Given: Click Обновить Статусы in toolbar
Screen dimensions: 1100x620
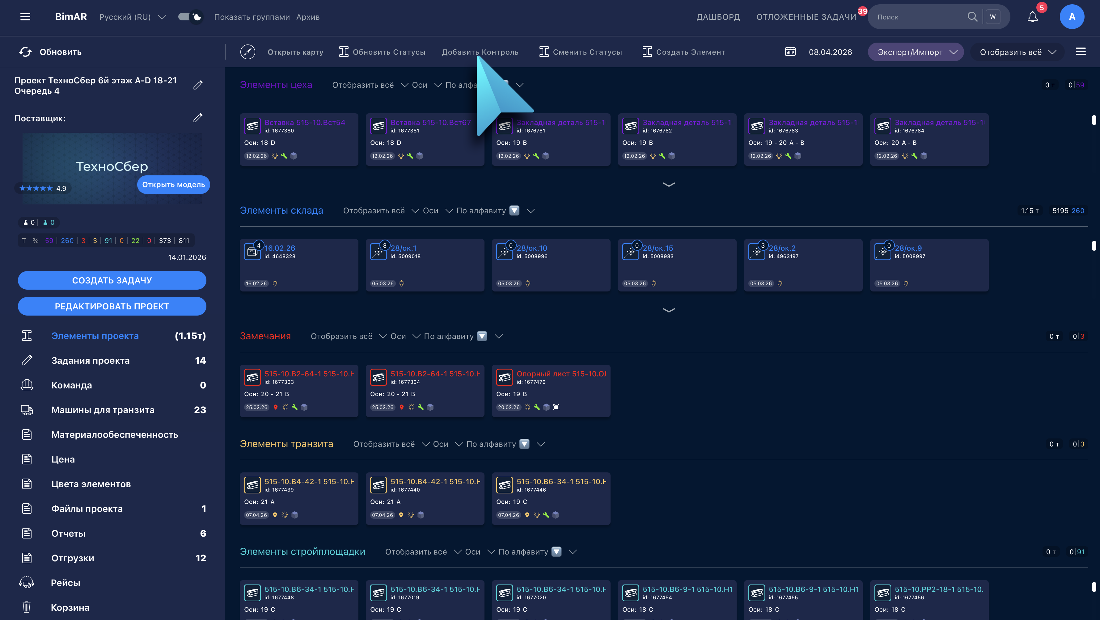Looking at the screenshot, I should point(383,52).
